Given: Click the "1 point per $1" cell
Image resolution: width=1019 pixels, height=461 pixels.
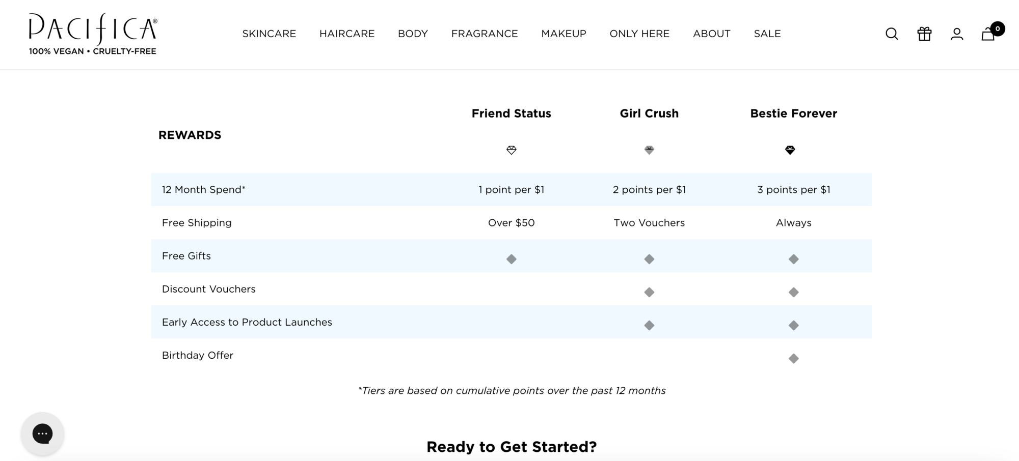Looking at the screenshot, I should coord(512,190).
